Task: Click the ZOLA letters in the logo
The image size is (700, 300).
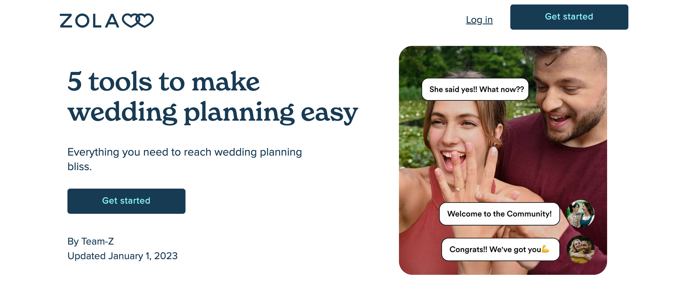Action: pos(90,21)
